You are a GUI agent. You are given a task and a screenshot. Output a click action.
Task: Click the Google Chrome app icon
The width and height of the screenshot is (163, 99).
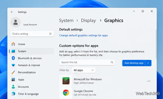pyautogui.click(x=66, y=92)
